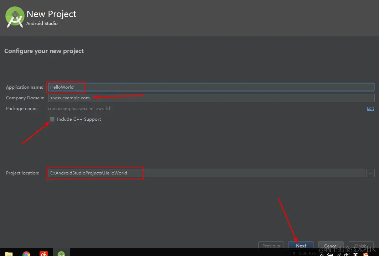Open NetEase Music from the taskbar

(x=44, y=254)
